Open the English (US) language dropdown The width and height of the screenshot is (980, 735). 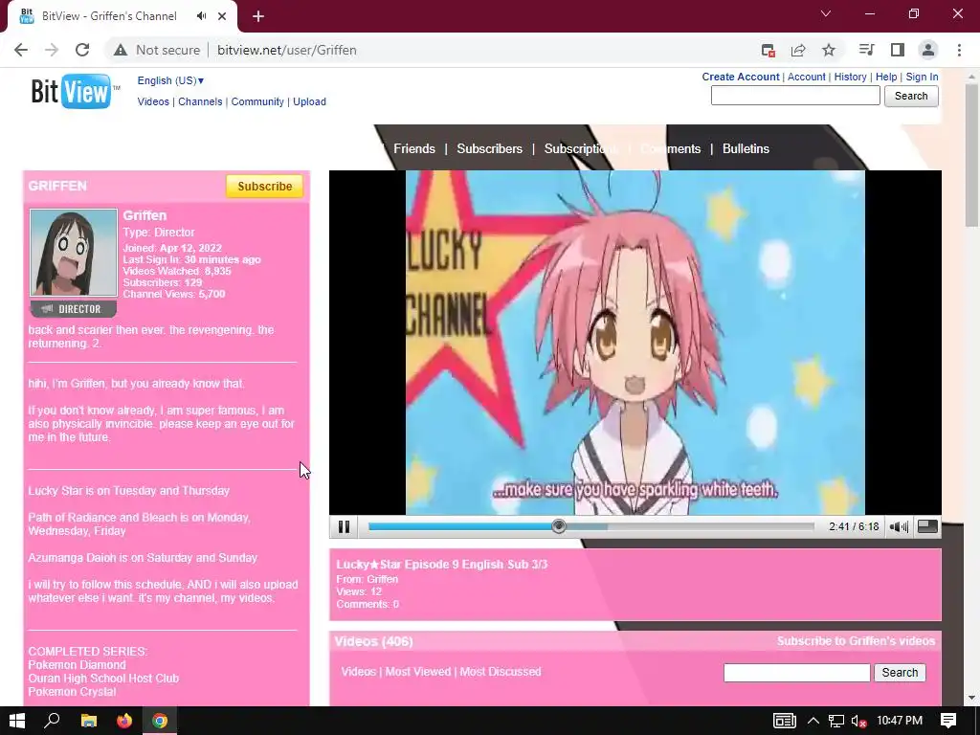tap(170, 80)
